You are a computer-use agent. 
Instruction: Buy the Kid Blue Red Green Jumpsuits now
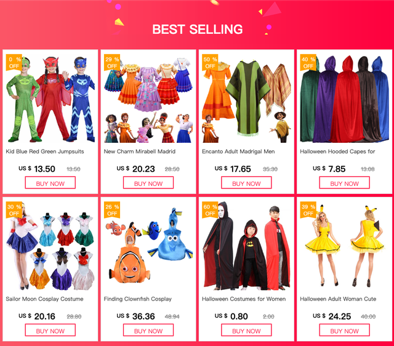[50, 183]
